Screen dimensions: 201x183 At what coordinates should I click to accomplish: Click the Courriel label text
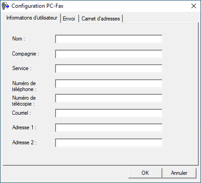tap(21, 113)
